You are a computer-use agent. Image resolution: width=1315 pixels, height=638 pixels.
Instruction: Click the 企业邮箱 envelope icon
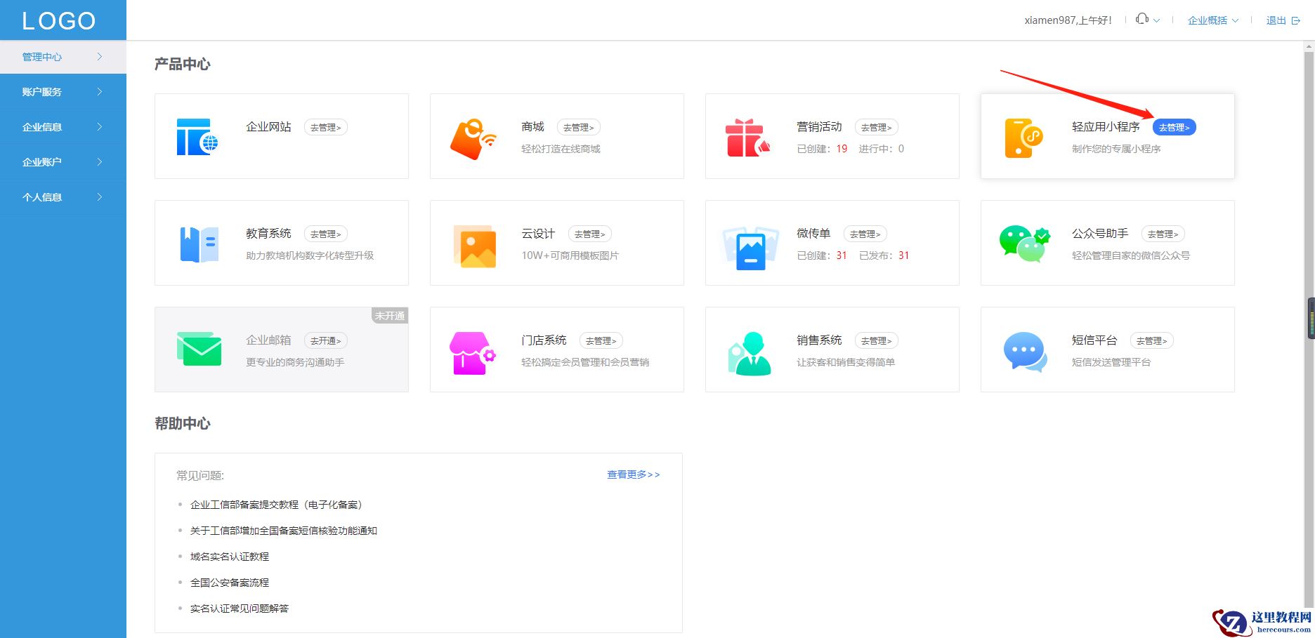[197, 349]
